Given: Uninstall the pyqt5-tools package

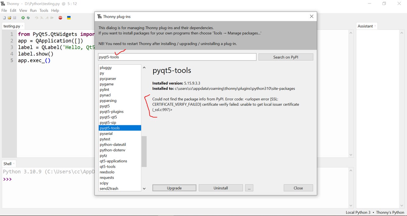Looking at the screenshot, I should coord(221,188).
